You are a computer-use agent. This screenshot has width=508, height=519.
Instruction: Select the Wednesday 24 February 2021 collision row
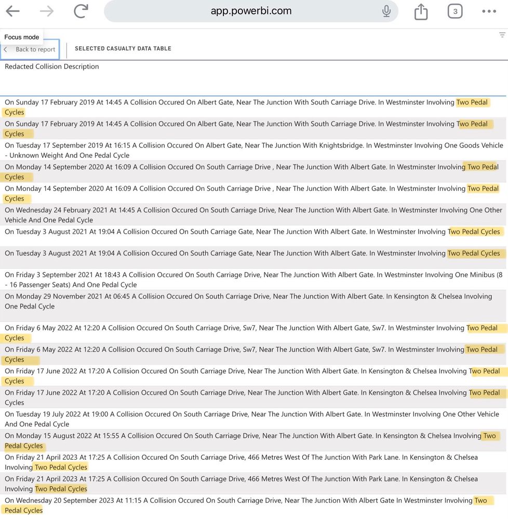tap(253, 215)
